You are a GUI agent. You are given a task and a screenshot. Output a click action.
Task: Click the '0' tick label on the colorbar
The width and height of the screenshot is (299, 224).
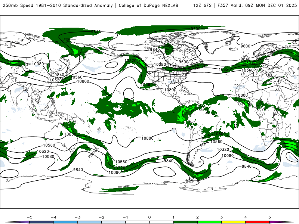[x=149, y=217]
